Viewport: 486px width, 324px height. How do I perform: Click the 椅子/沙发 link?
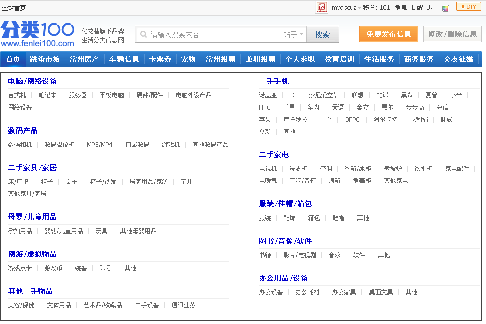pos(103,182)
